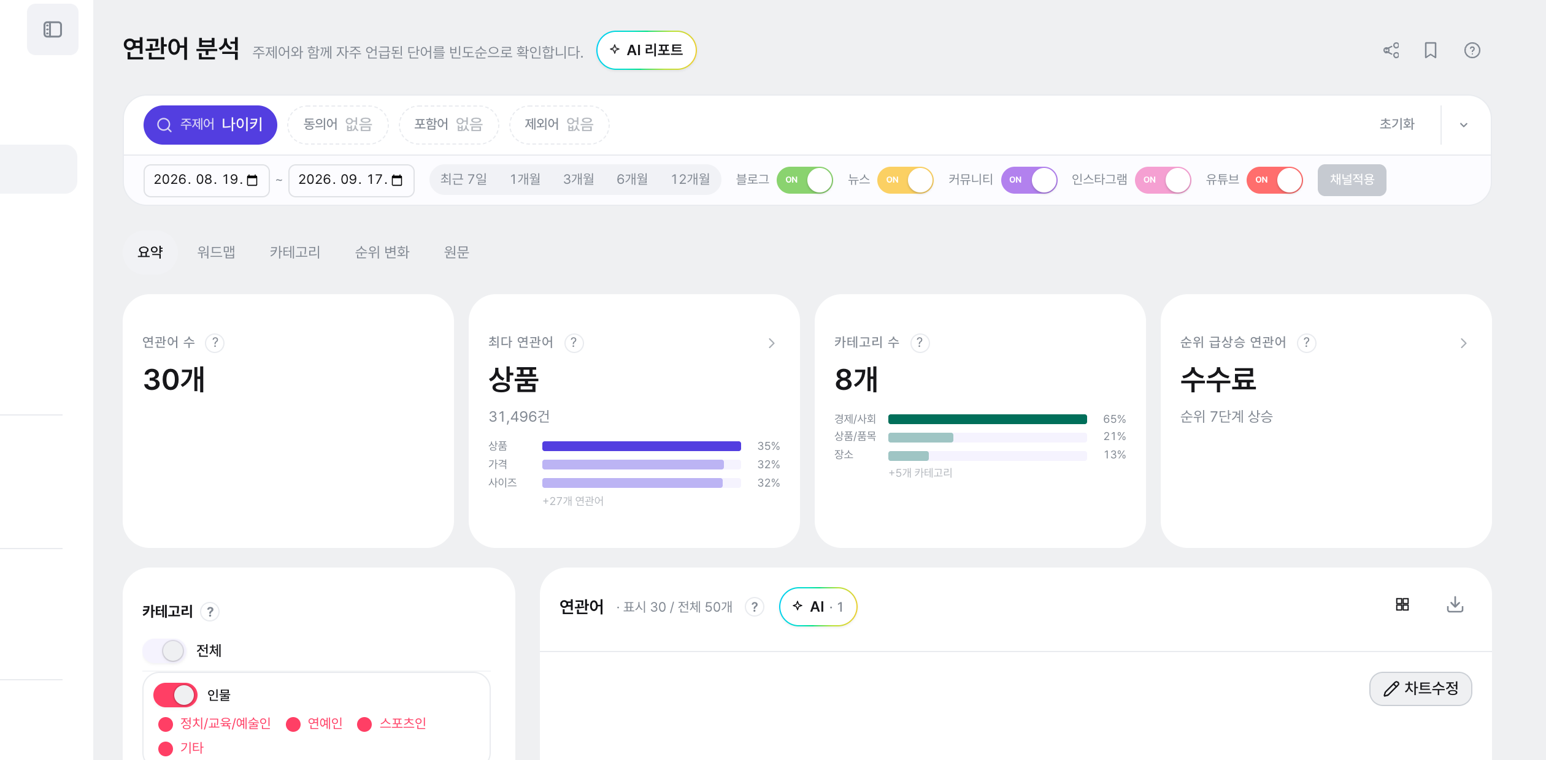Screen dimensions: 1546x760
Task: Switch to the 카테고리 tab
Action: click(x=295, y=252)
